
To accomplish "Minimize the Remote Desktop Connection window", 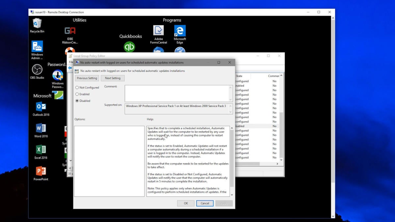I will pos(308,12).
